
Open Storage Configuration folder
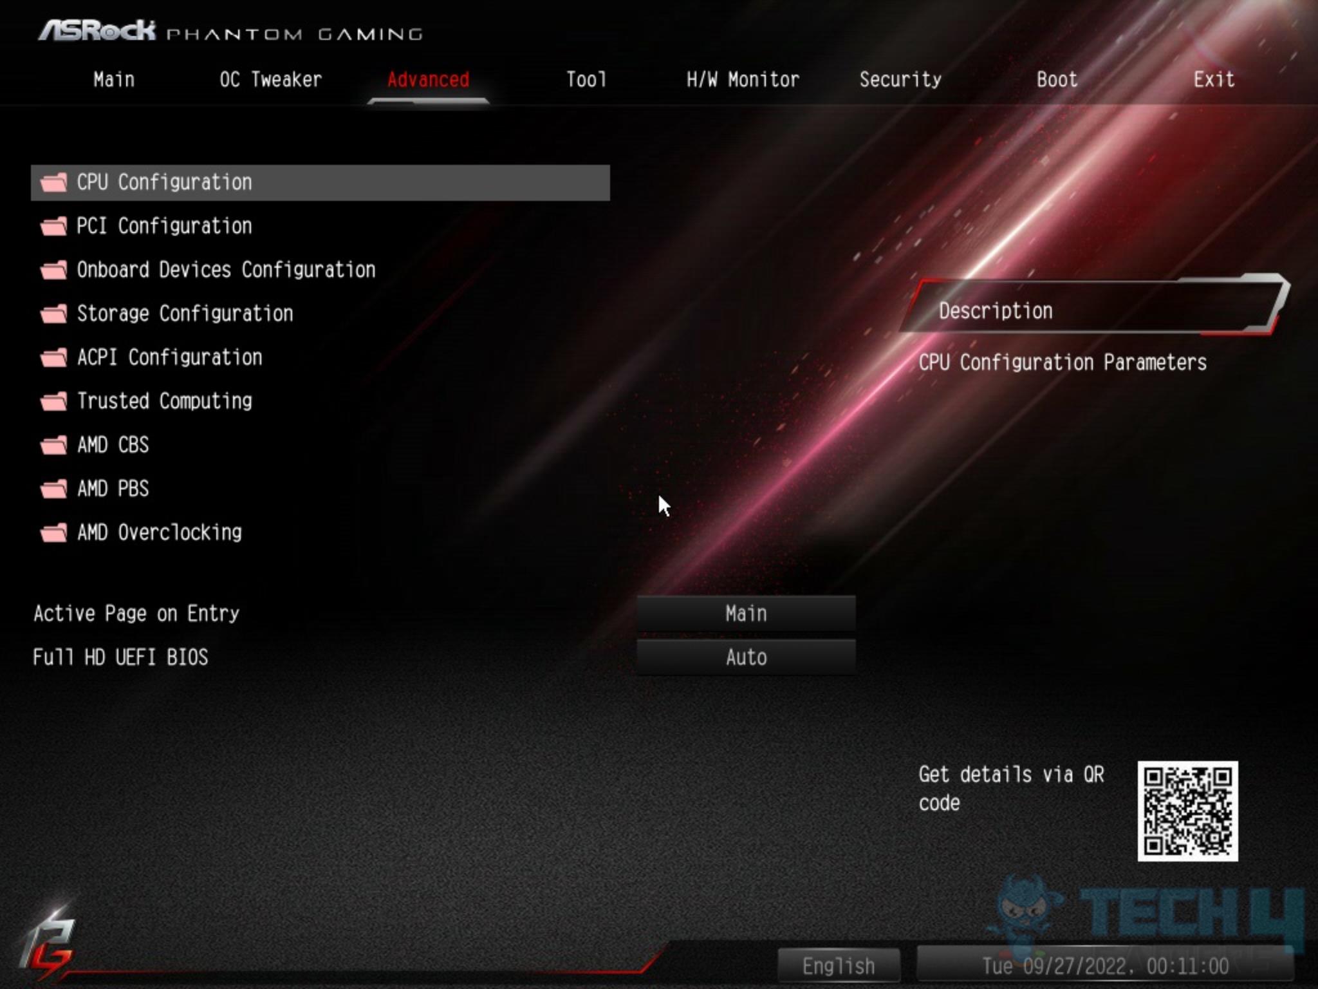click(185, 313)
